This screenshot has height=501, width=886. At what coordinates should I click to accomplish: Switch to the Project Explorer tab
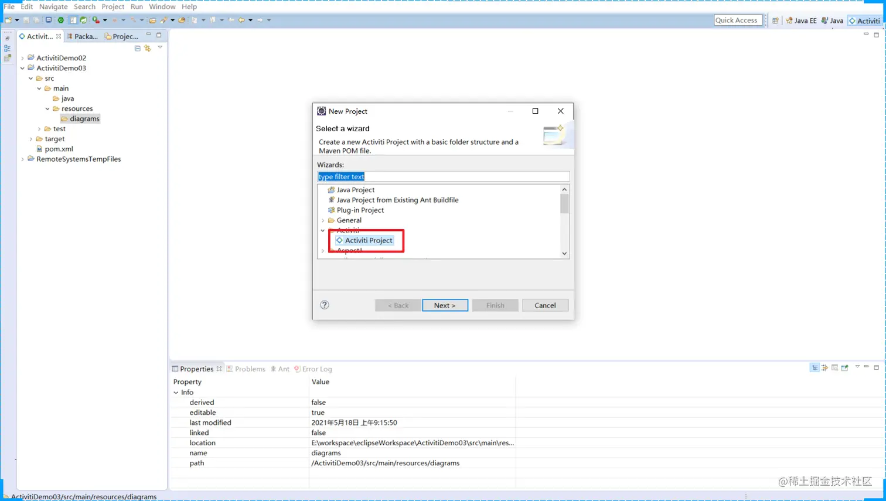[x=121, y=36]
